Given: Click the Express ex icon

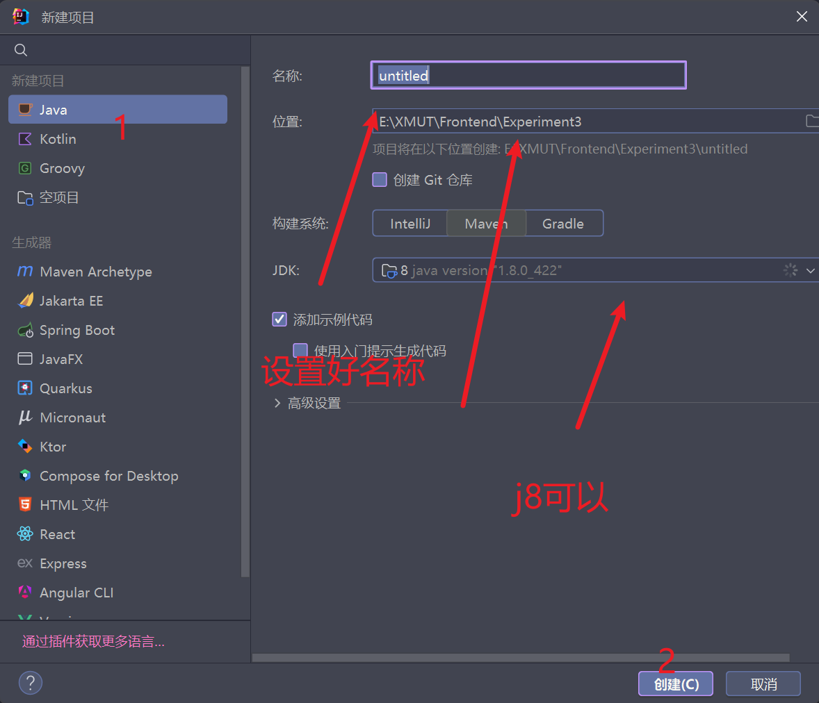Looking at the screenshot, I should click(x=25, y=563).
